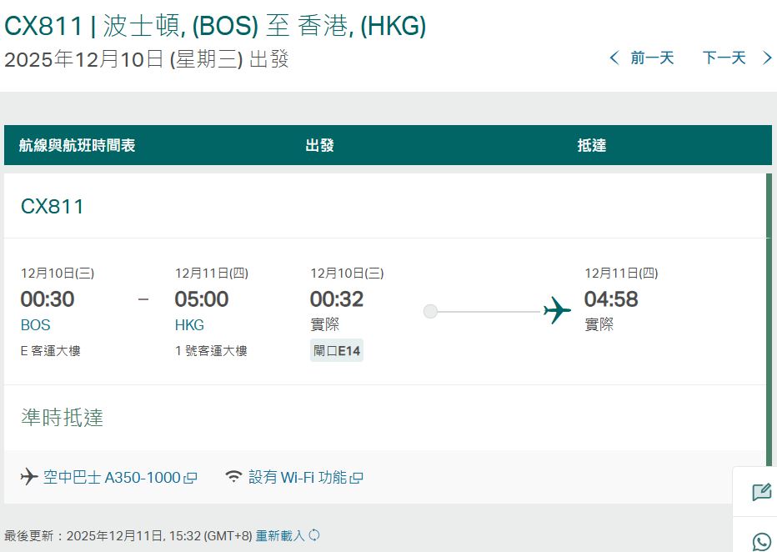The height and width of the screenshot is (552, 777).
Task: Open the 空中巴士 A350-1000 aircraft link
Action: coord(117,478)
